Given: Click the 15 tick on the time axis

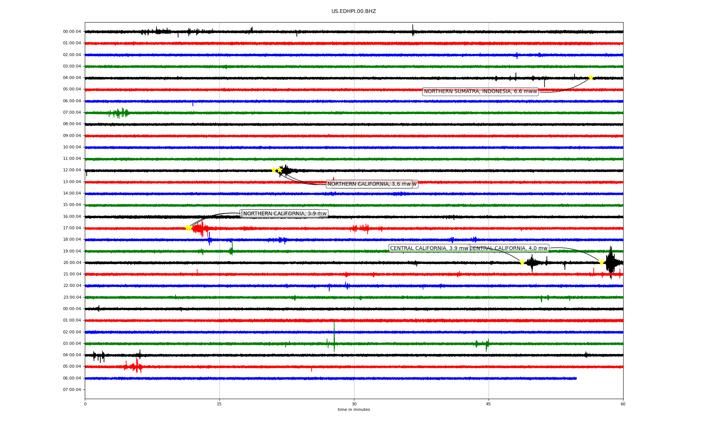Looking at the screenshot, I should tap(219, 404).
